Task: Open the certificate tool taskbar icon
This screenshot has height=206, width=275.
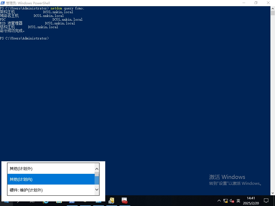Action: pos(111,201)
